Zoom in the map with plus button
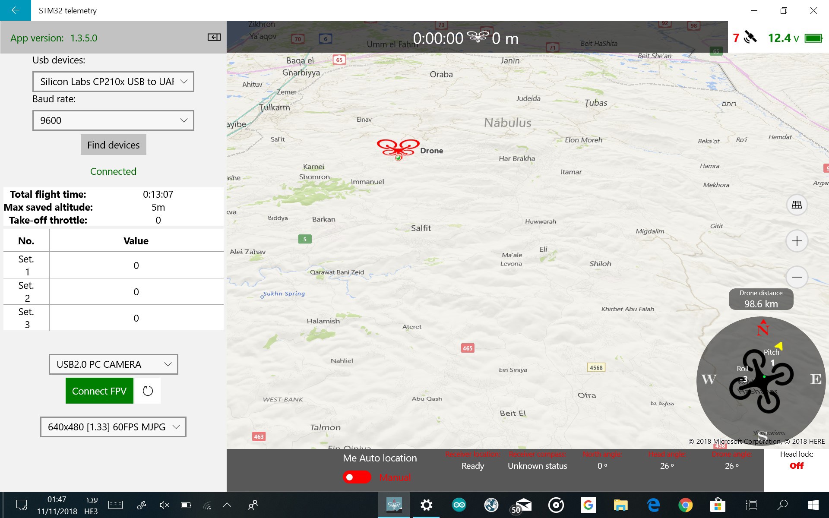The height and width of the screenshot is (518, 829). click(797, 241)
